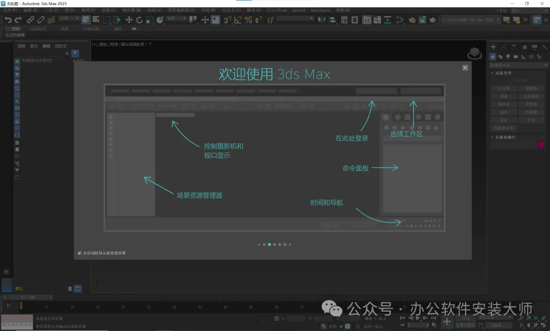Open the named selection sets dropdown
550x331 pixels.
coord(295,18)
